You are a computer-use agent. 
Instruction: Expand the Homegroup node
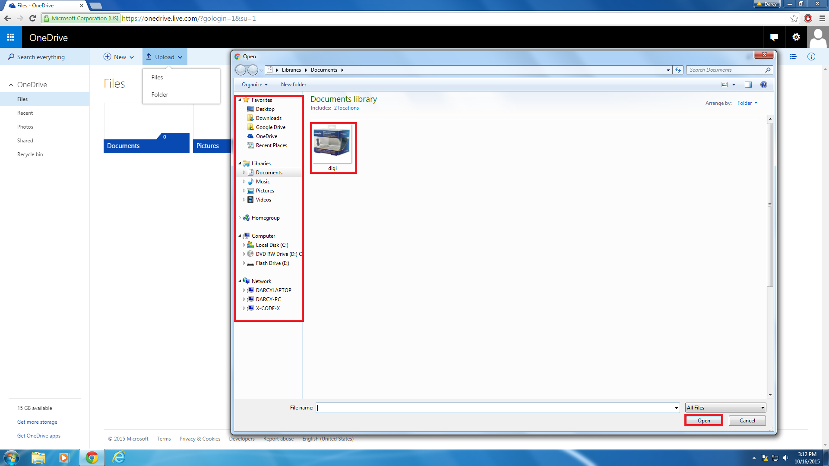240,218
